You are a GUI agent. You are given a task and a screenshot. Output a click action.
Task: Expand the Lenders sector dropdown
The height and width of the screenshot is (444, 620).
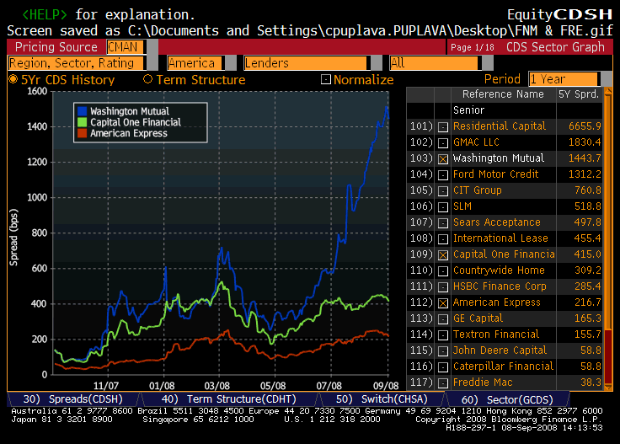(x=309, y=63)
